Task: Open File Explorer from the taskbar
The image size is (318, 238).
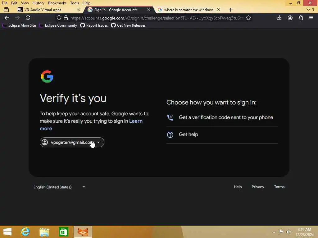Action: click(44, 232)
